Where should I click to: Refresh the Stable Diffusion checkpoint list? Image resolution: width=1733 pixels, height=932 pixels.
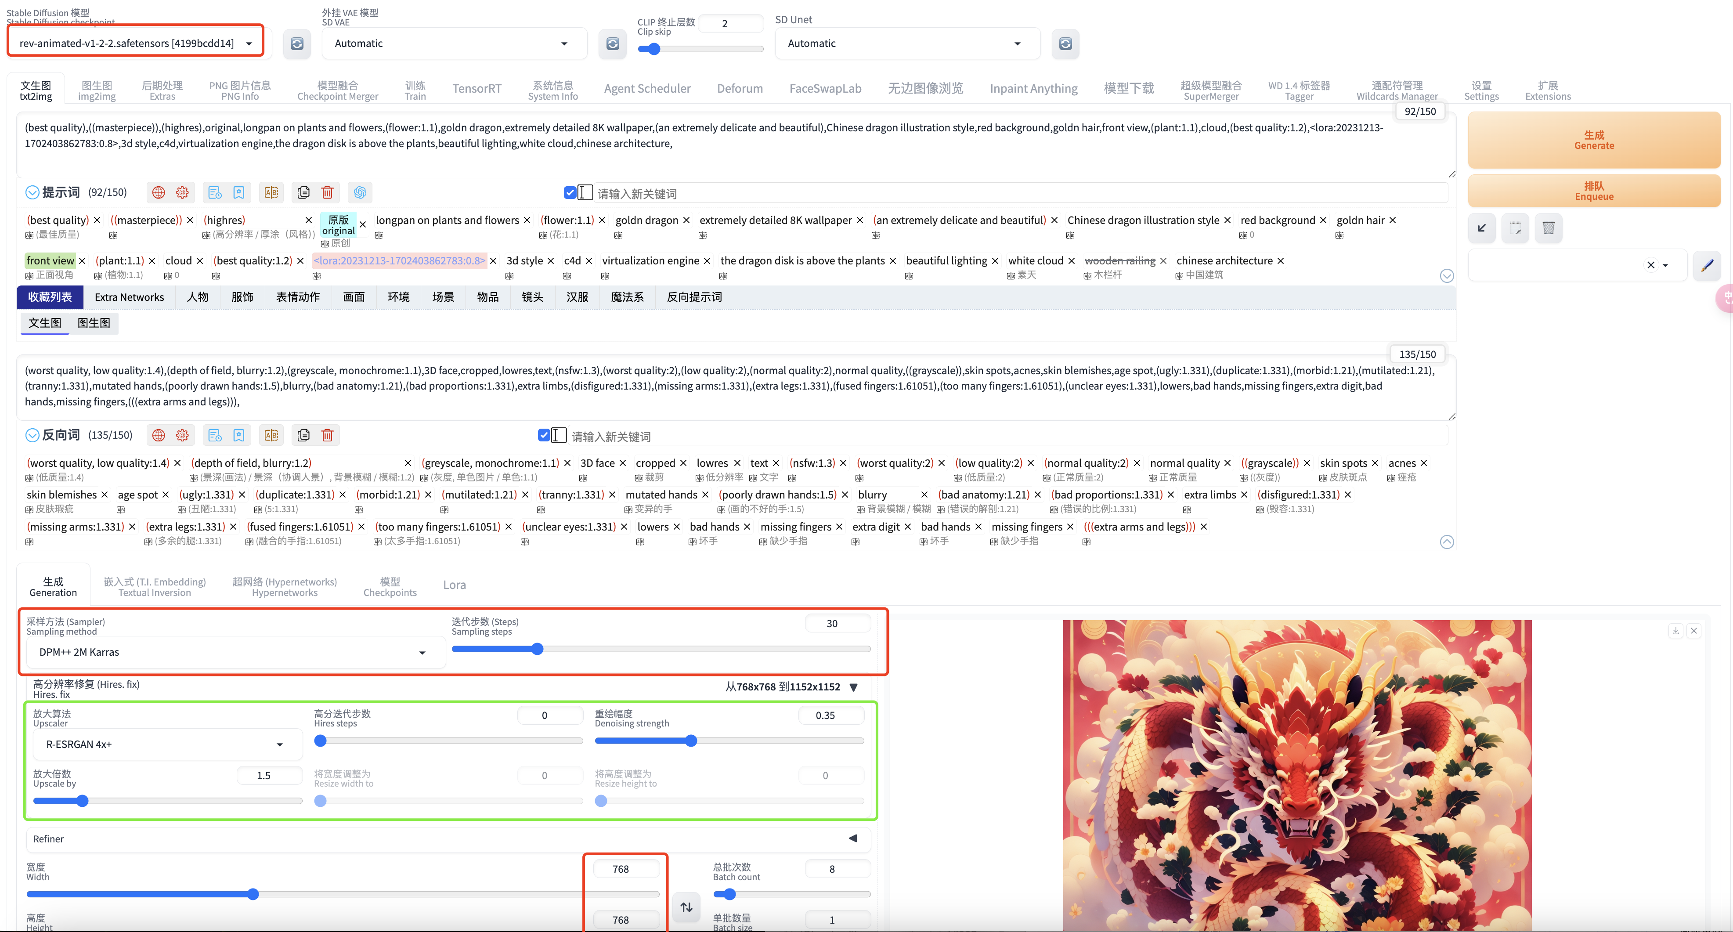tap(297, 44)
